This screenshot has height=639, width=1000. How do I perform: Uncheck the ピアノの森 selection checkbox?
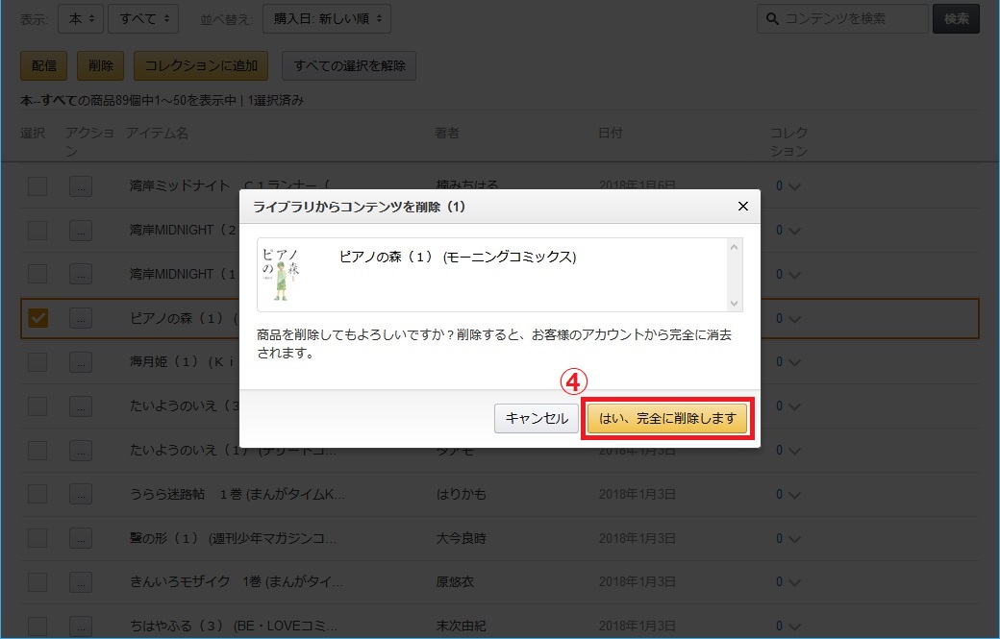(x=37, y=318)
